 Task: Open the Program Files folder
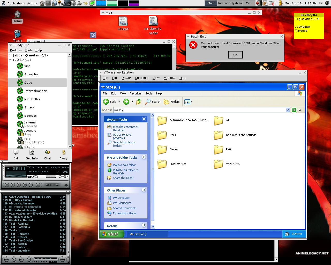172,164
